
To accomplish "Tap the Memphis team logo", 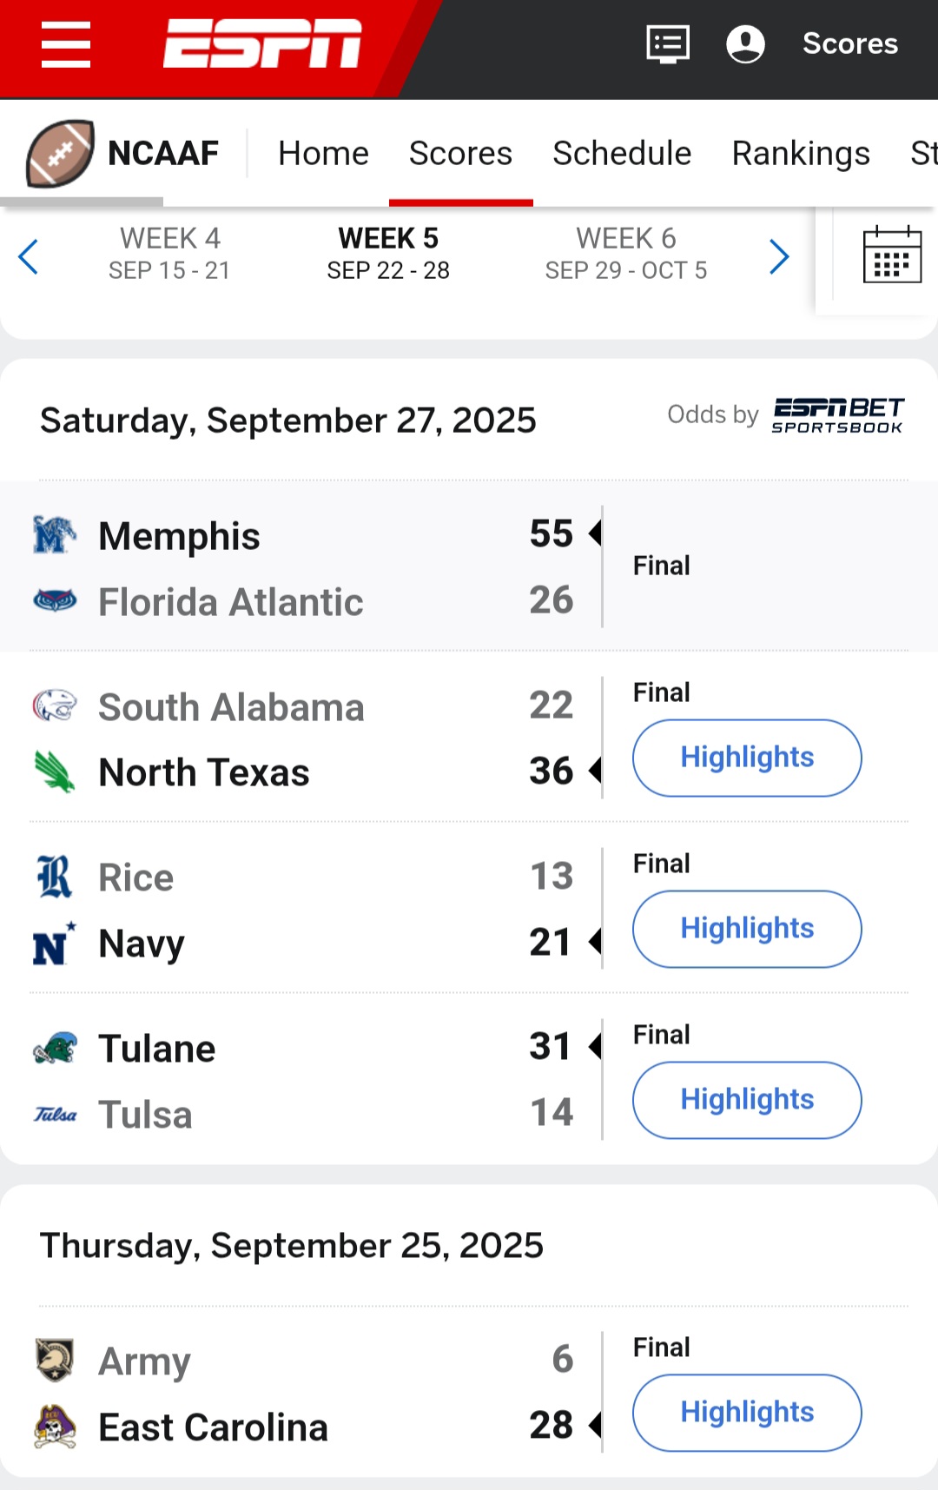I will [55, 535].
